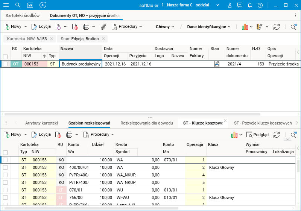The height and width of the screenshot is (211, 301).
Task: Click the print icon in upper toolbar
Action: tap(86, 27)
